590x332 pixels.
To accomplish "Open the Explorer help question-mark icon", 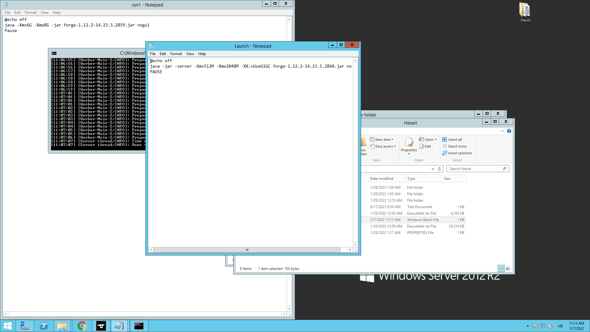I will pos(509,131).
